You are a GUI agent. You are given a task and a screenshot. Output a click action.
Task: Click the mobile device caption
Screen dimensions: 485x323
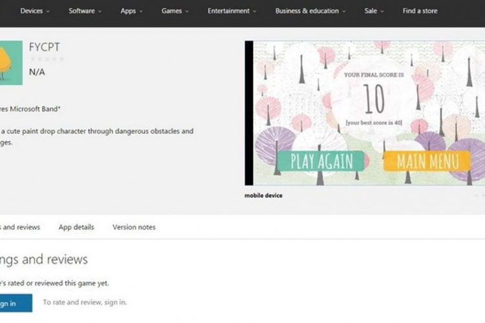(x=263, y=195)
